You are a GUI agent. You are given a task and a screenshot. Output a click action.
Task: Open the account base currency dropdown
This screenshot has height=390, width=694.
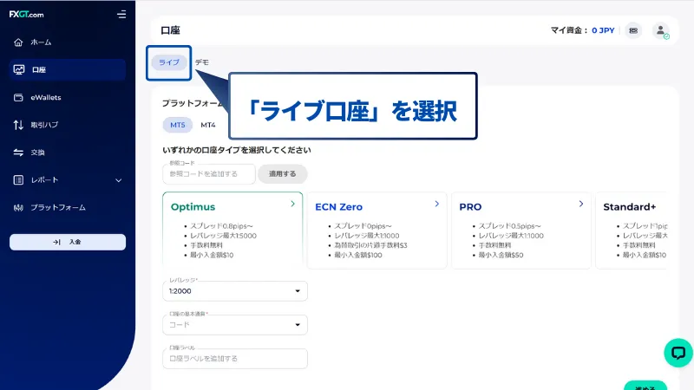(235, 324)
